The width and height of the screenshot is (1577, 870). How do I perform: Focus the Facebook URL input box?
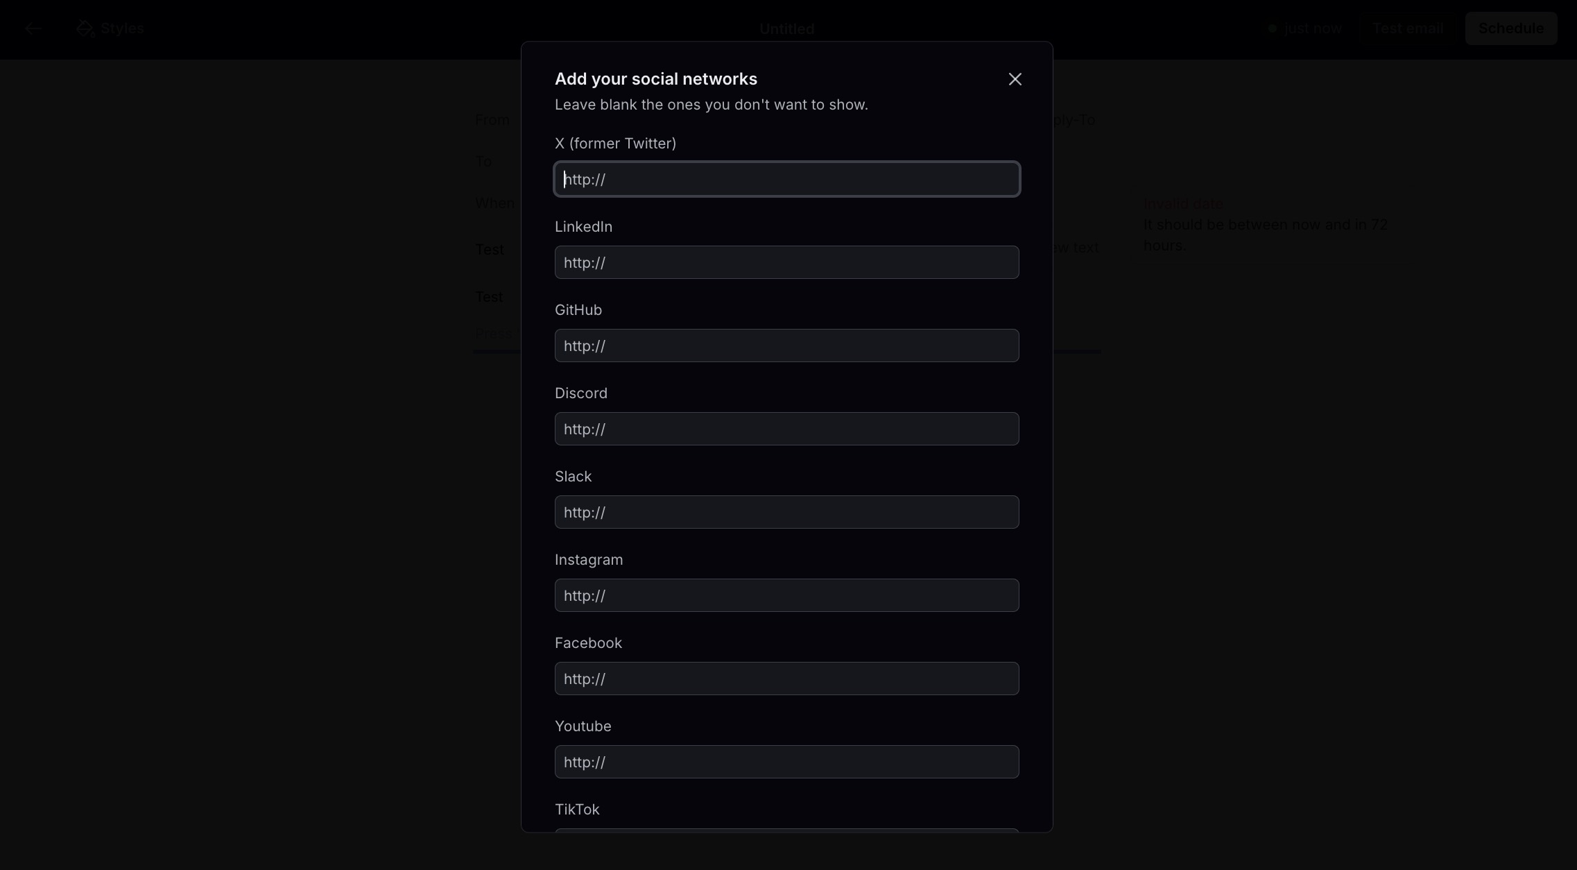click(x=786, y=679)
